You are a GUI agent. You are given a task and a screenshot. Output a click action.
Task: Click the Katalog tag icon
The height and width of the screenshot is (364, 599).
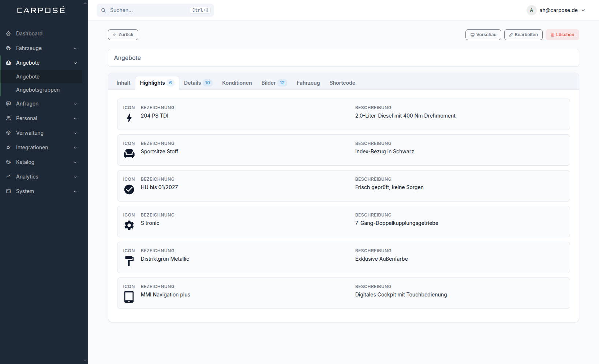point(8,162)
